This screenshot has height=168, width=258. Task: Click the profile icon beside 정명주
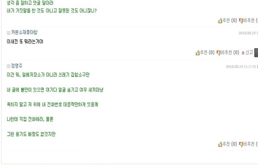tap(9, 66)
